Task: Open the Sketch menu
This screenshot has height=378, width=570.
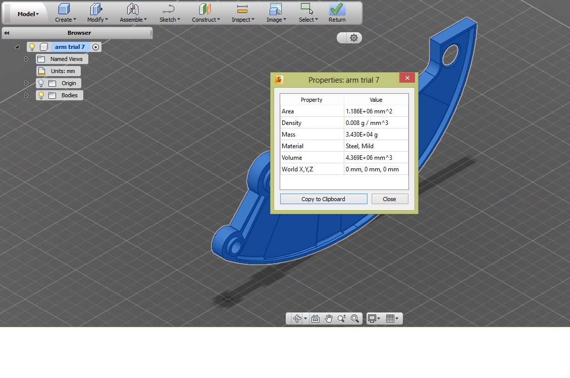Action: [x=170, y=13]
